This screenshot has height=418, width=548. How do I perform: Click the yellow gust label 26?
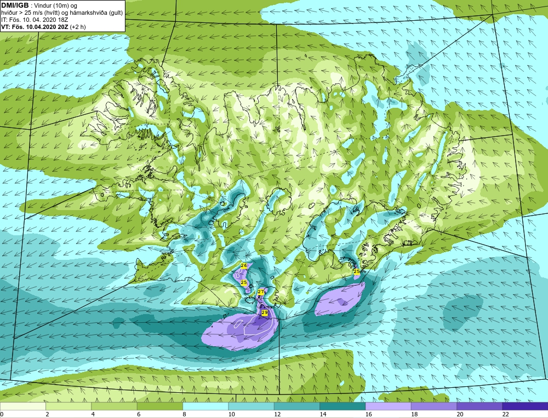[x=244, y=265]
